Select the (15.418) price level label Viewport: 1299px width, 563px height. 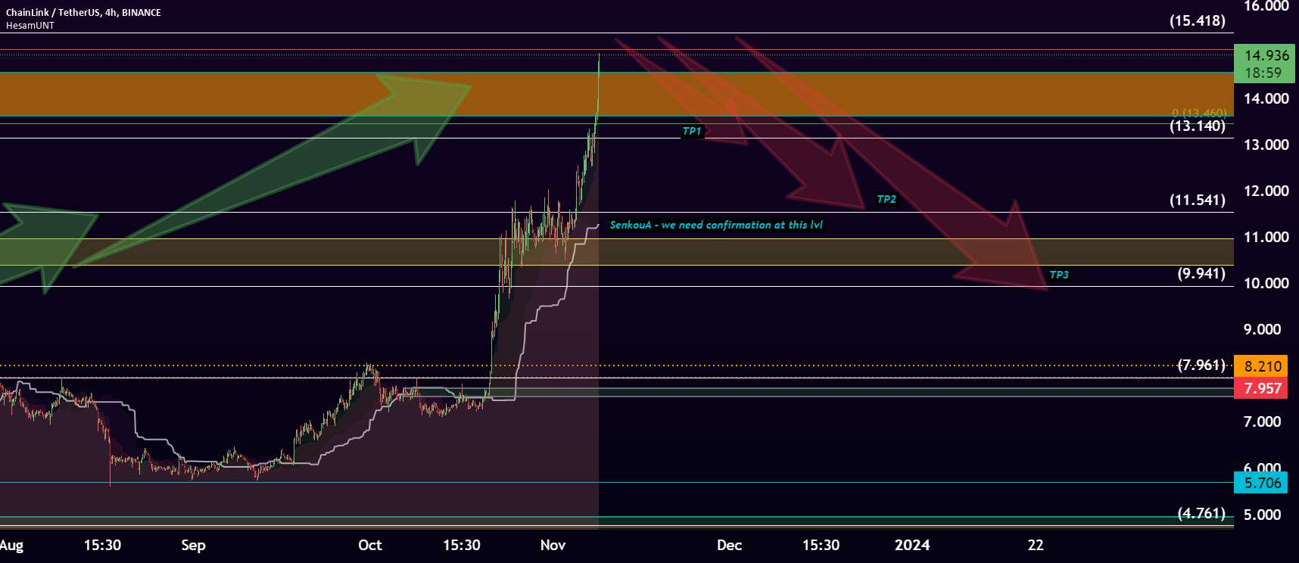1198,20
